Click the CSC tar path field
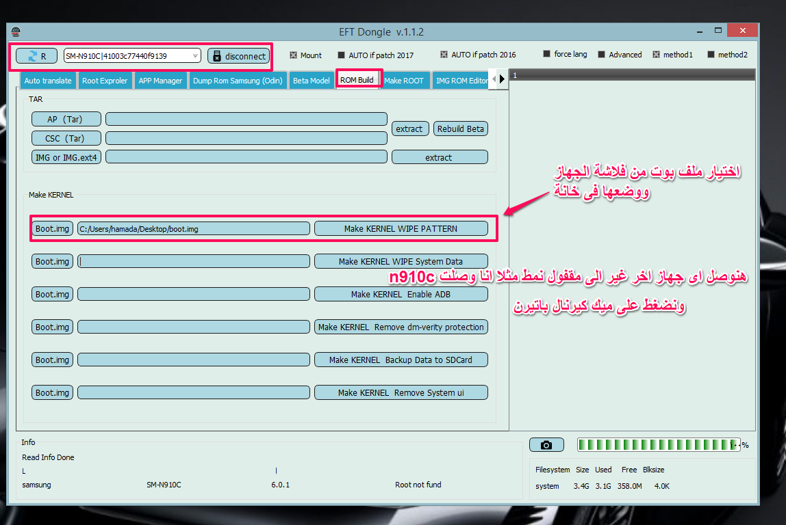 pyautogui.click(x=246, y=138)
